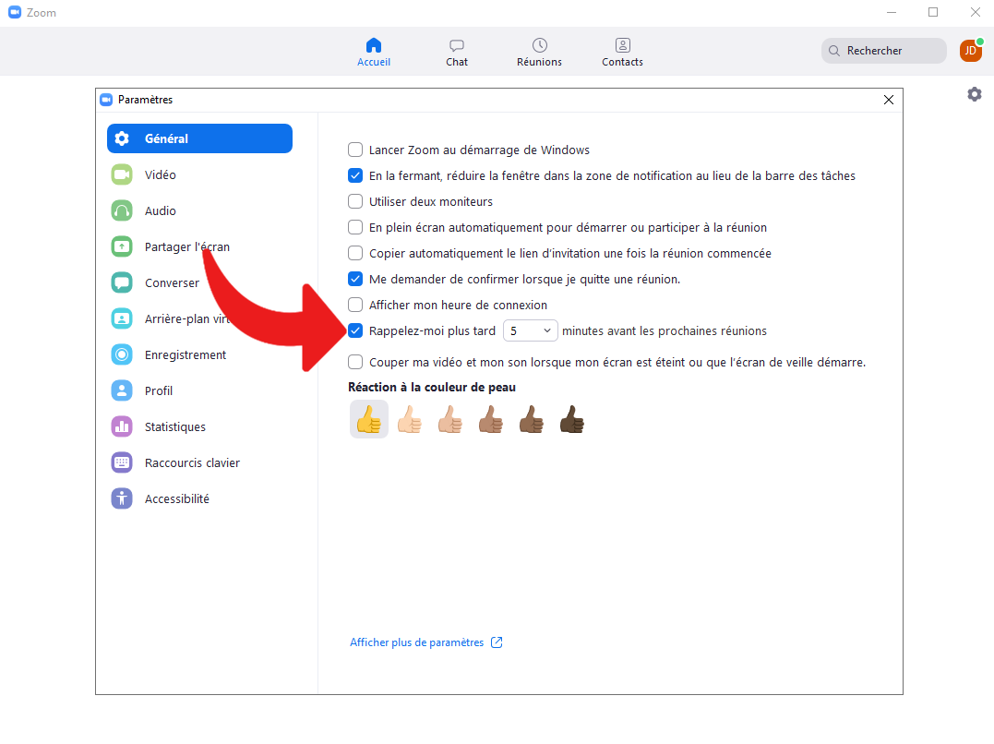Open Réunions clock icon
The width and height of the screenshot is (994, 744).
540,45
